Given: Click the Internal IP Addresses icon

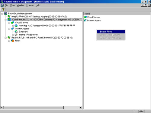Looking at the screenshot, I should [x=16, y=35].
